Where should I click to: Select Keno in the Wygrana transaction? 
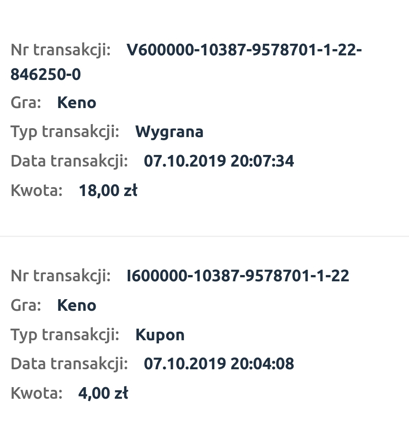pyautogui.click(x=77, y=103)
